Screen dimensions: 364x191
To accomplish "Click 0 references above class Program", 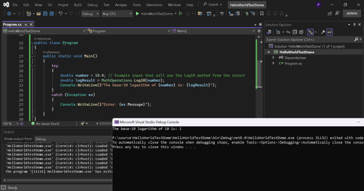I will point(42,39).
